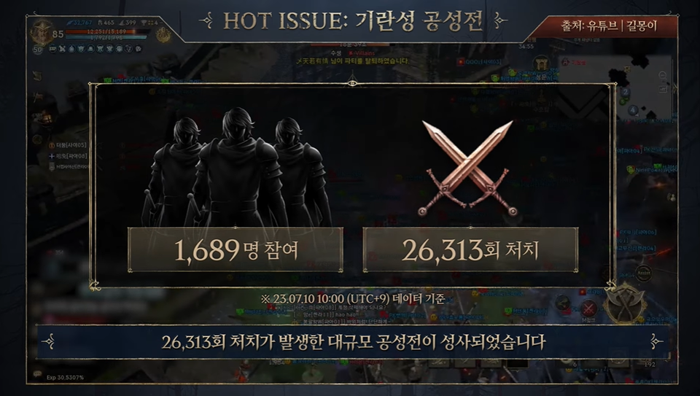Click numbered marker 4 on the minimap
The image size is (700, 396).
[x=633, y=109]
